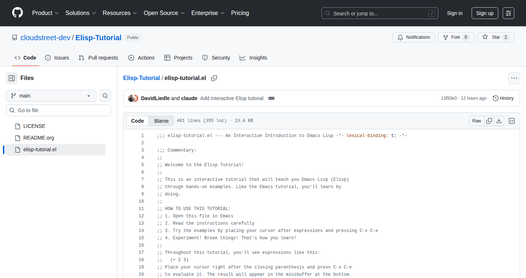The height and width of the screenshot is (278, 526).
Task: Open the more file actions ellipsis menu
Action: tap(514, 78)
